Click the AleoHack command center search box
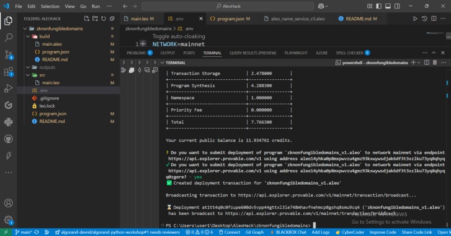The height and width of the screenshot is (236, 451). (x=228, y=6)
